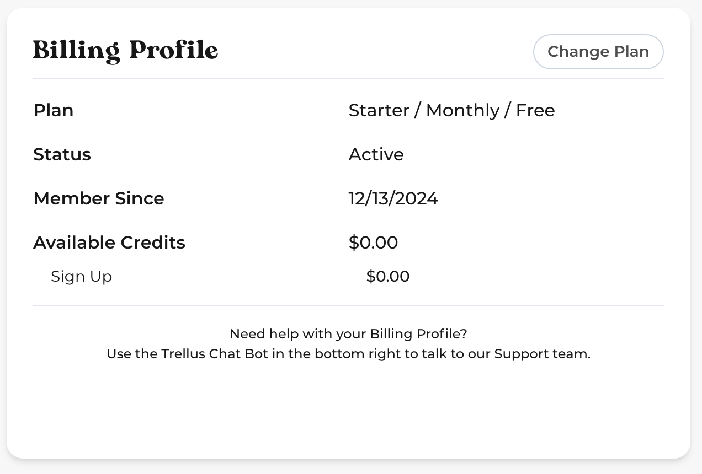Select the Billing Profile heading

(x=126, y=51)
